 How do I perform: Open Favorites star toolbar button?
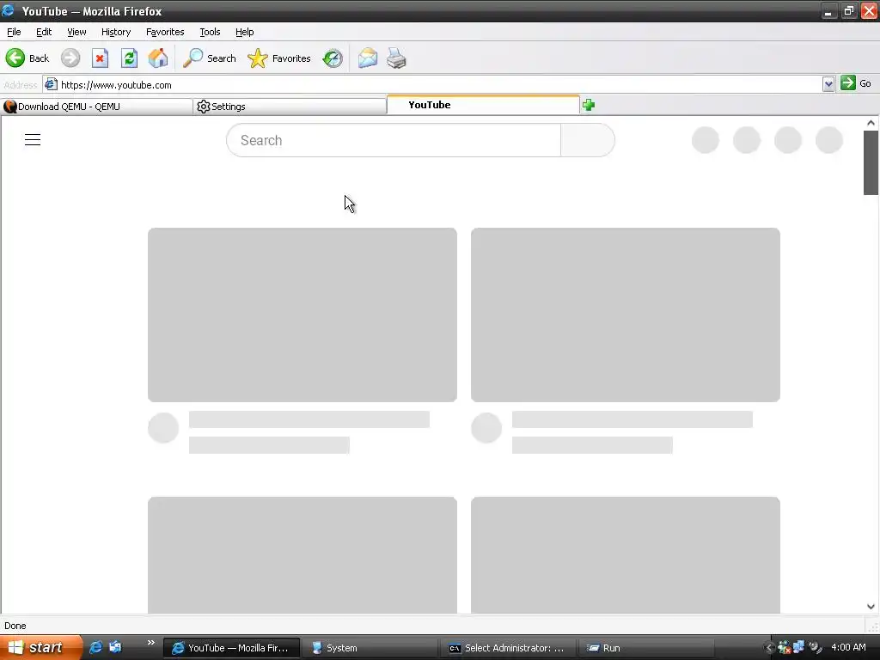279,58
